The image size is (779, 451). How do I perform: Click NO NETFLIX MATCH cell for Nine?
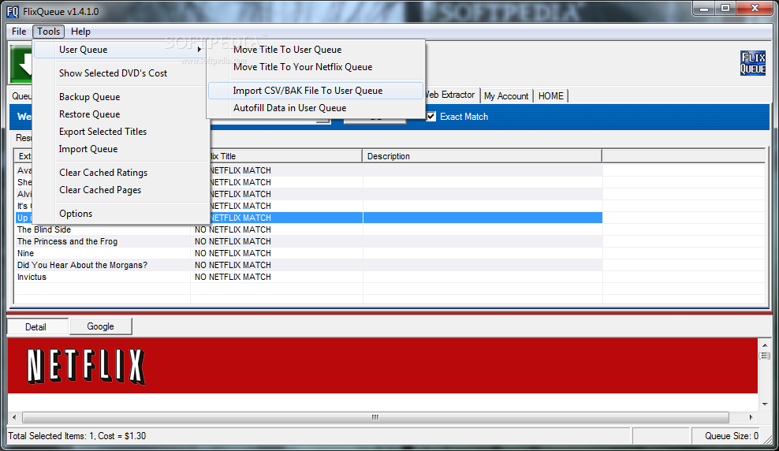coord(276,253)
